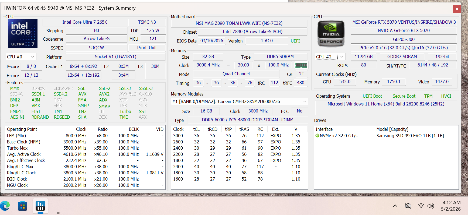Click the BIOS date 03/10/2026 value
This screenshot has width=468, height=215.
pyautogui.click(x=212, y=41)
